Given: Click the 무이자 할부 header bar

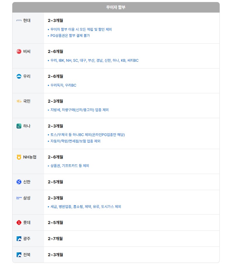Looking at the screenshot, I should tap(116, 7).
